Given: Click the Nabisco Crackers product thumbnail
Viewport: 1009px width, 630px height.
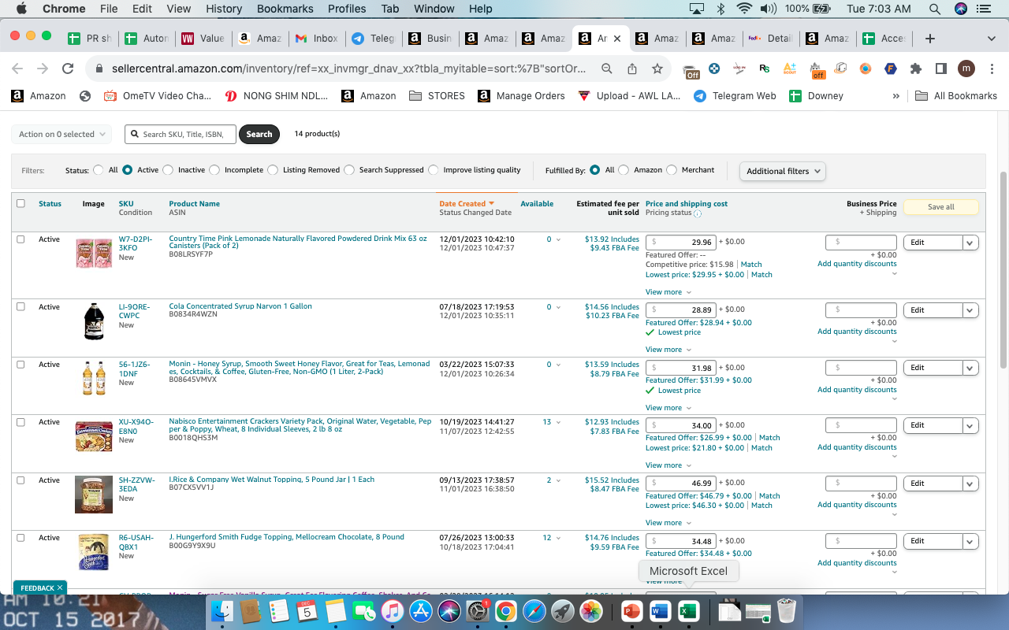Looking at the screenshot, I should pyautogui.click(x=94, y=435).
